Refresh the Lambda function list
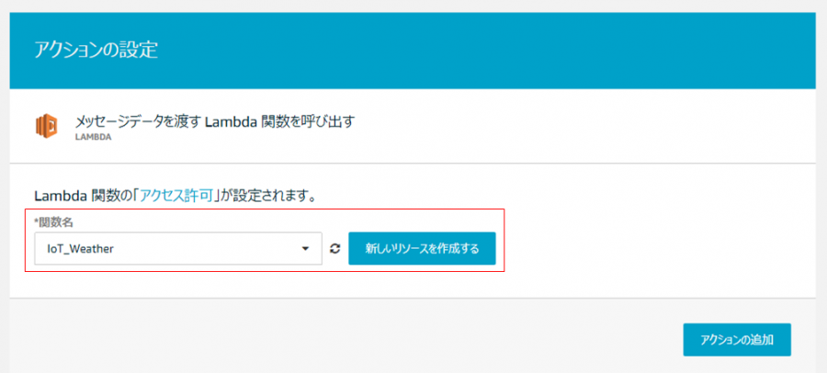 [334, 248]
